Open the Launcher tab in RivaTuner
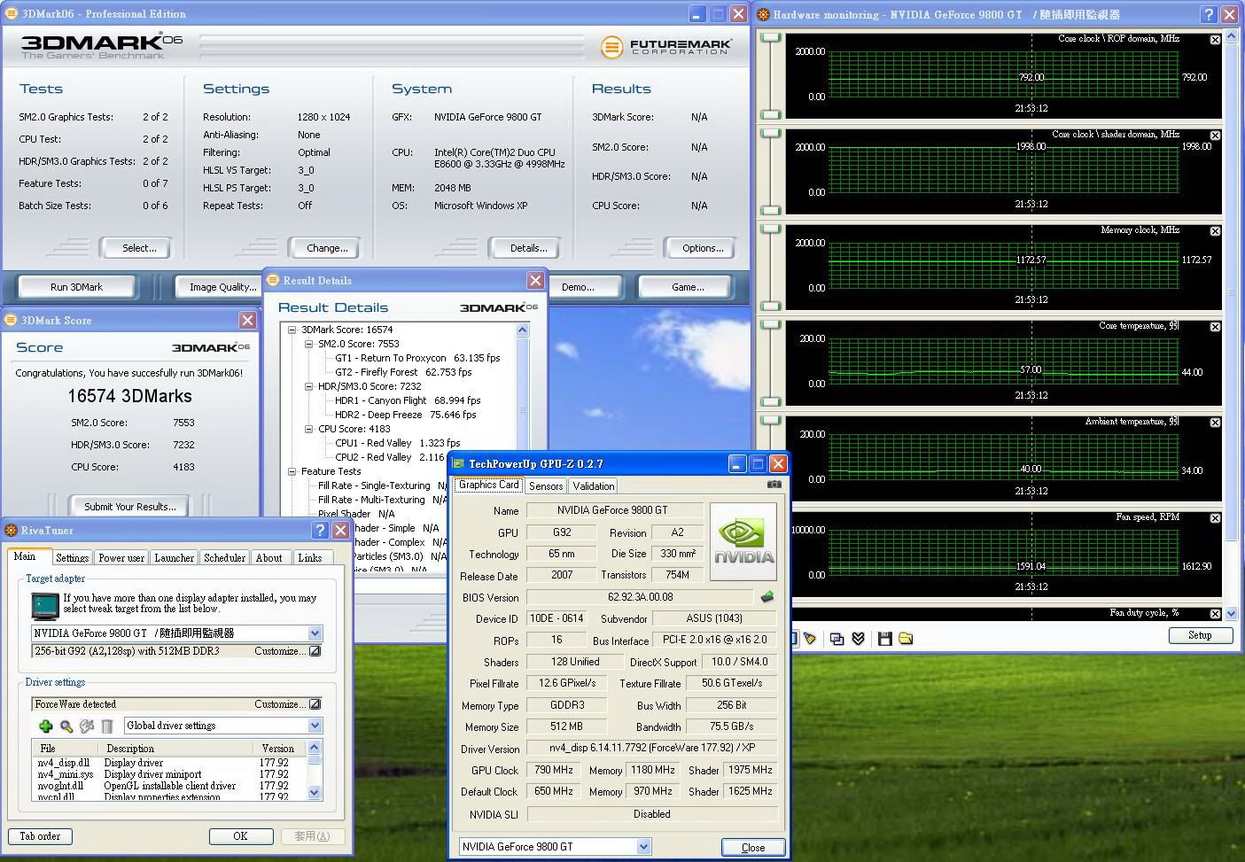This screenshot has width=1245, height=862. tap(175, 558)
